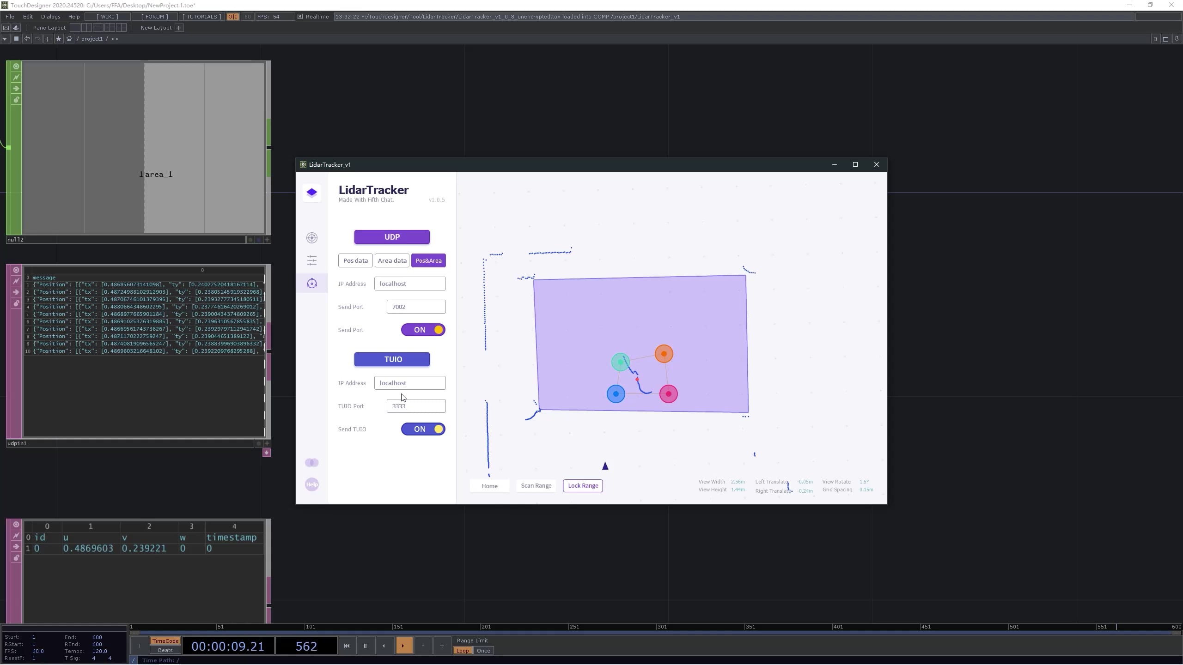Image resolution: width=1183 pixels, height=665 pixels.
Task: Expand the path with the >> chevron
Action: point(115,39)
